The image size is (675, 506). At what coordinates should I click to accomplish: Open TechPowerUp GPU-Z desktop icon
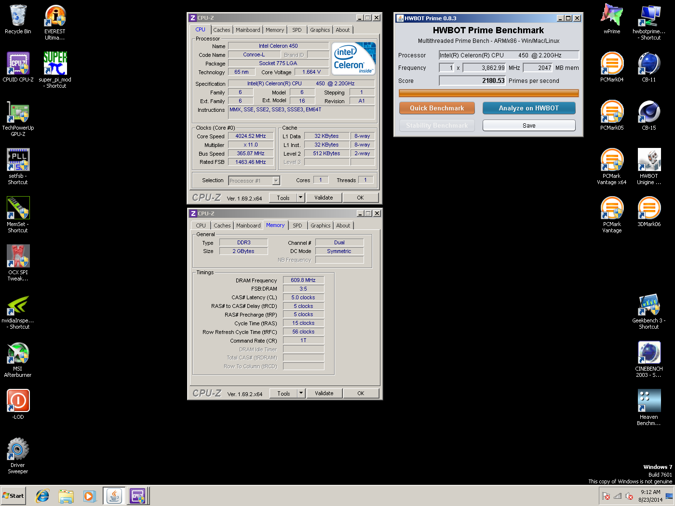pos(18,119)
